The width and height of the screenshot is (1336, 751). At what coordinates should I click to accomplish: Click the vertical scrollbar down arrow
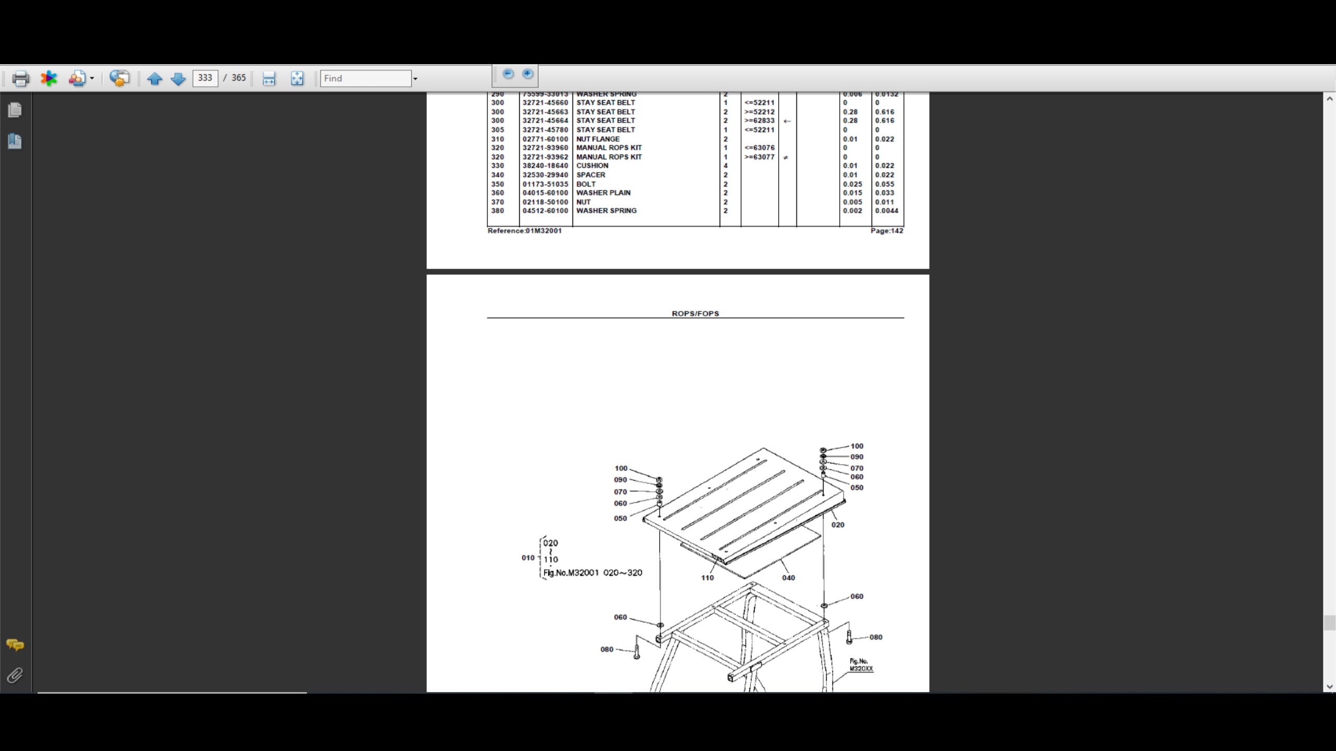tap(1329, 687)
